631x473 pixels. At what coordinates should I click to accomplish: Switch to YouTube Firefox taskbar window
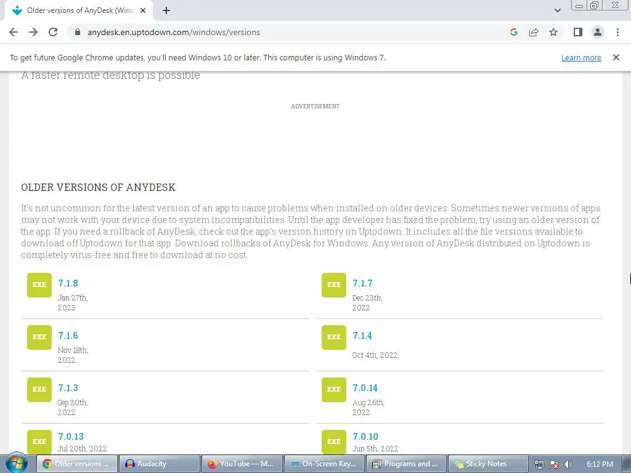tap(242, 464)
